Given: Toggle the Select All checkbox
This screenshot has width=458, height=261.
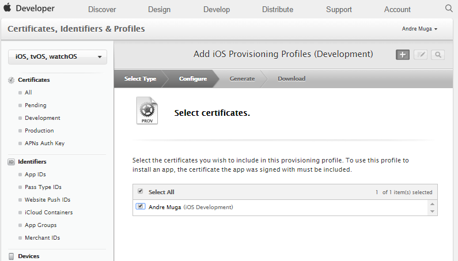Looking at the screenshot, I should [141, 191].
